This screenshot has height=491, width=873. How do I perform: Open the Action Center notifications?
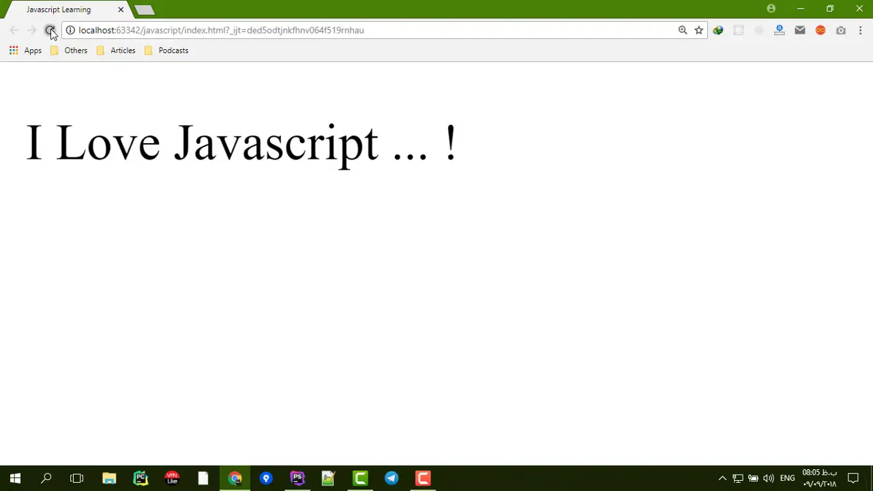pyautogui.click(x=853, y=478)
